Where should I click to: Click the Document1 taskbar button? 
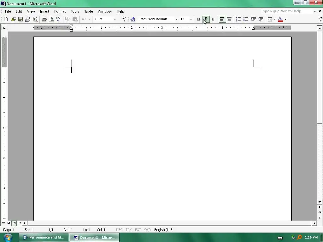coord(94,238)
